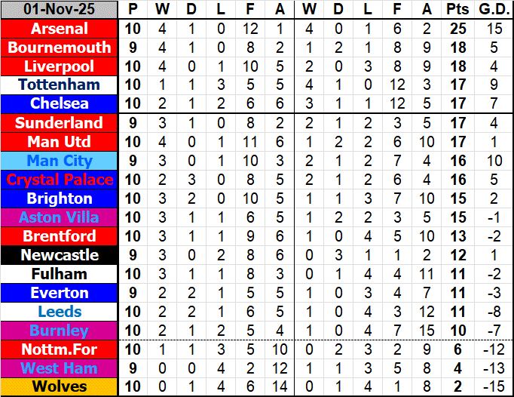Click the Brighton team name cell

click(x=60, y=198)
